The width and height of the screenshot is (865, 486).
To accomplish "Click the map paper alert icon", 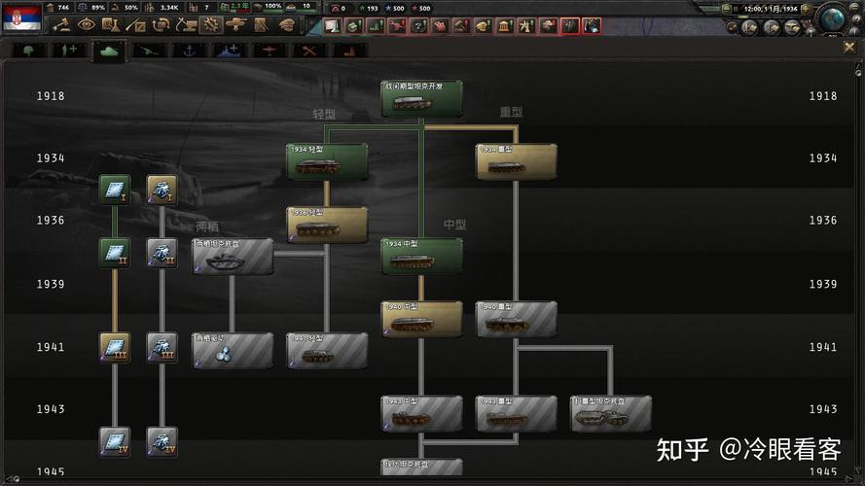I will pos(332,26).
